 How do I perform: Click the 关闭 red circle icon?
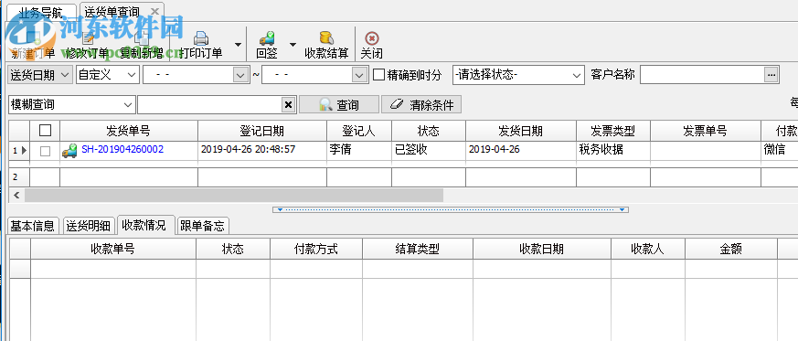(371, 38)
